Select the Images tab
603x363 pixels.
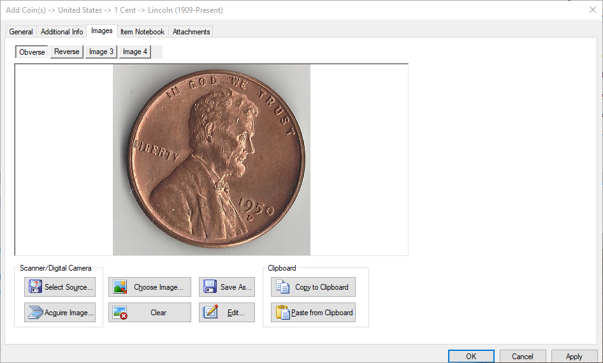coord(102,31)
